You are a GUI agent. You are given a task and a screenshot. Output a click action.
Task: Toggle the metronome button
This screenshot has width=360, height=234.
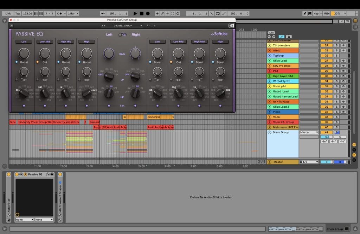(x=59, y=14)
